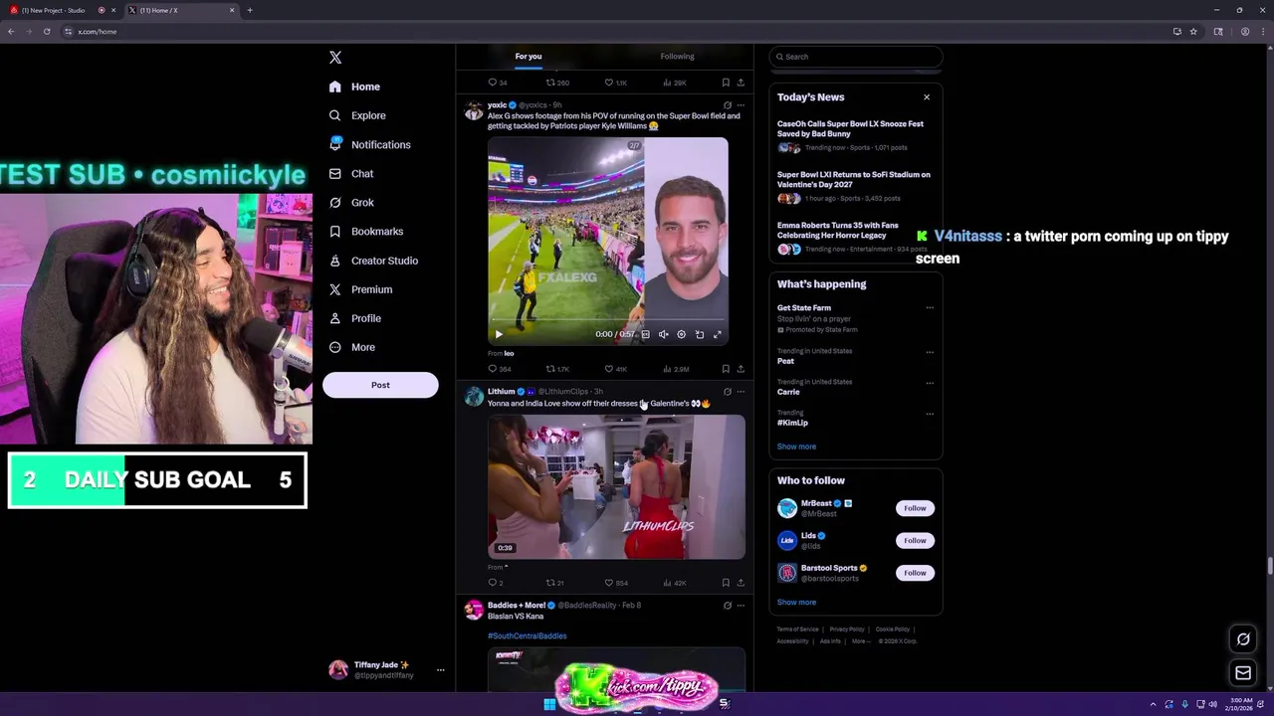Image resolution: width=1274 pixels, height=716 pixels.
Task: Open the floating Messages button
Action: click(x=1243, y=673)
